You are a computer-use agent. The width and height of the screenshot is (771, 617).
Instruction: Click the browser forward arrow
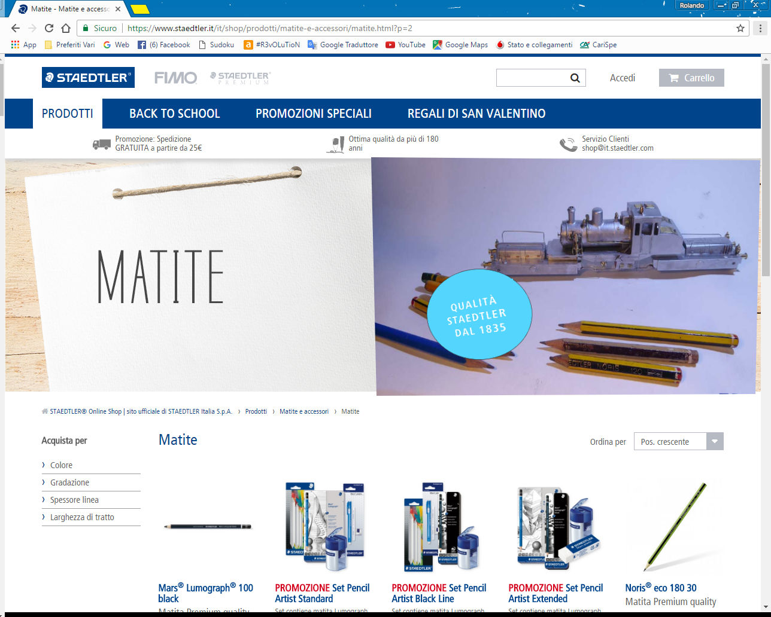(32, 28)
